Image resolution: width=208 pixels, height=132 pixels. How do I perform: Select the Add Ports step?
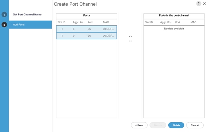click(30, 25)
